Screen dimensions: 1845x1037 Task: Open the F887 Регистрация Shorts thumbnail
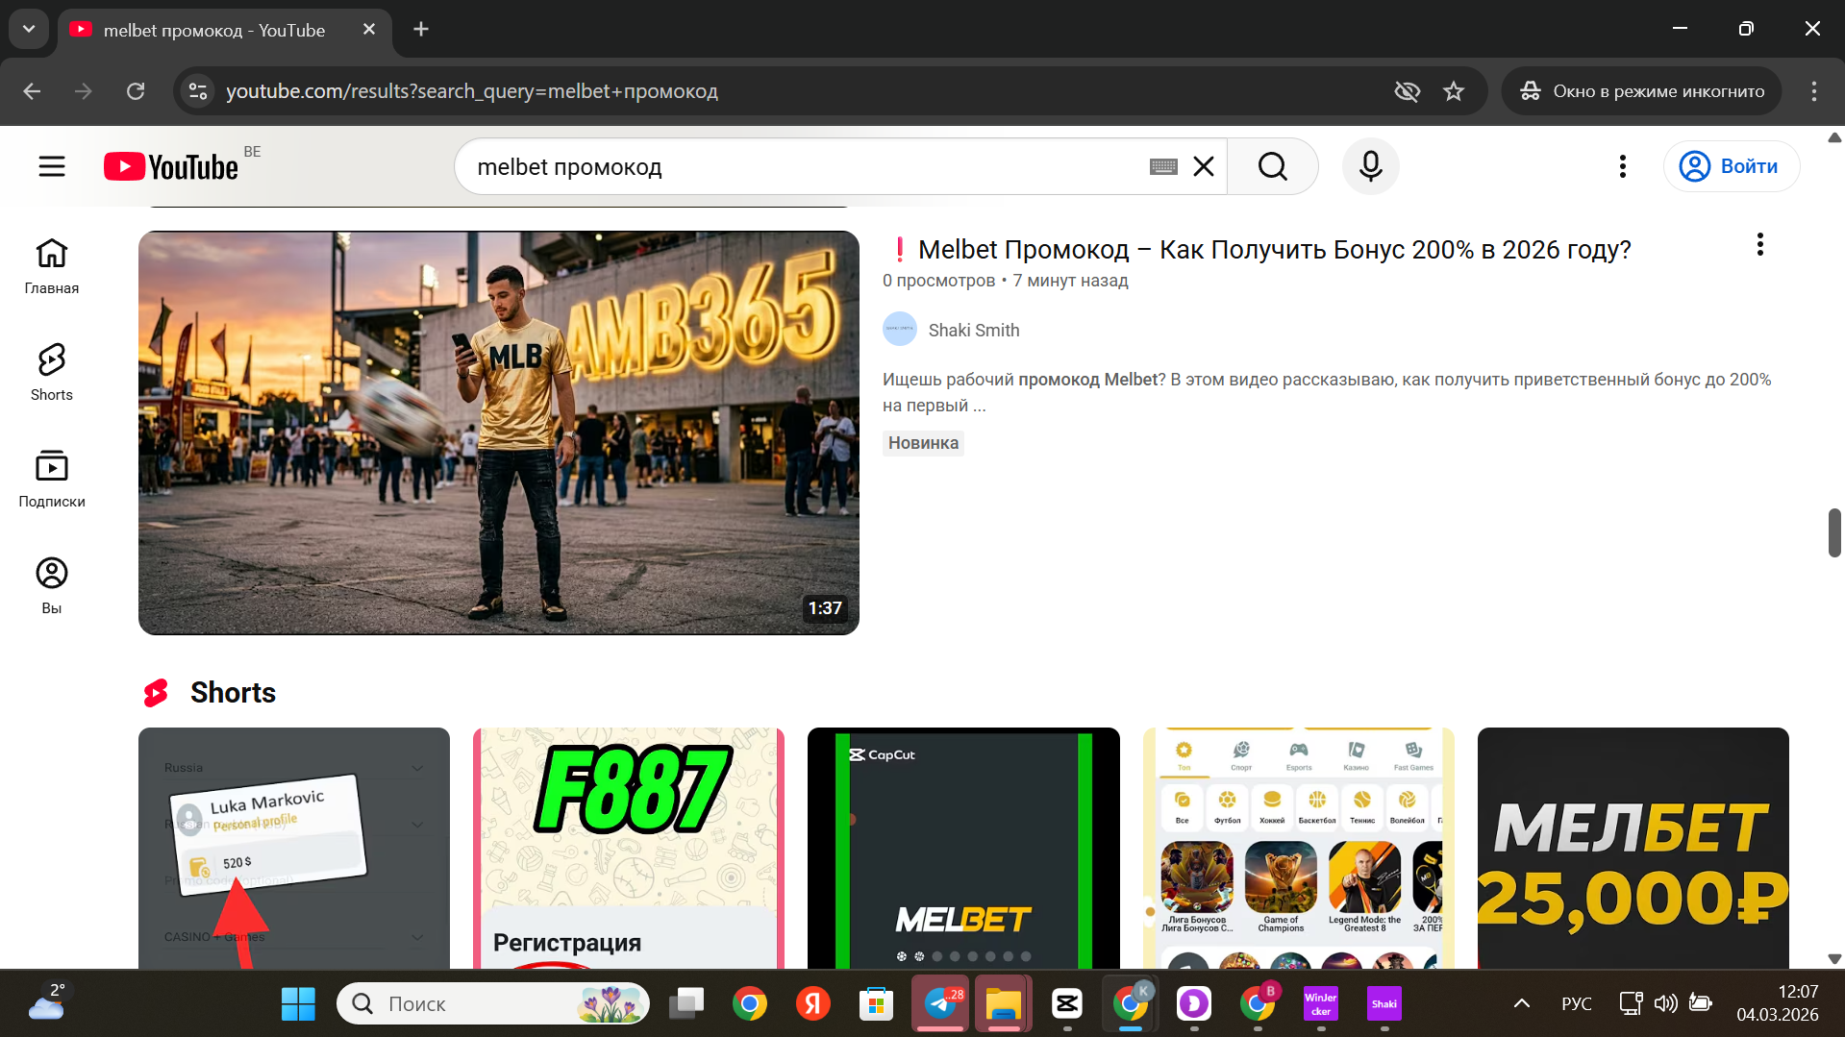pyautogui.click(x=629, y=848)
